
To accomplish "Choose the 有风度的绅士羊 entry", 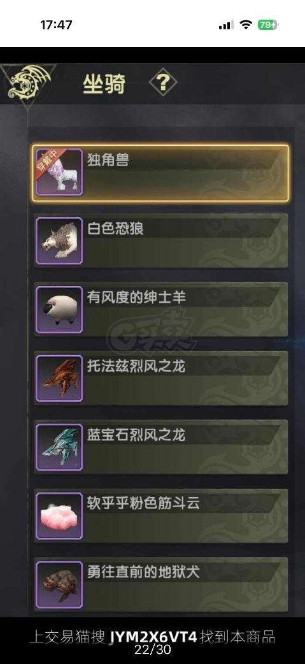I will (160, 310).
